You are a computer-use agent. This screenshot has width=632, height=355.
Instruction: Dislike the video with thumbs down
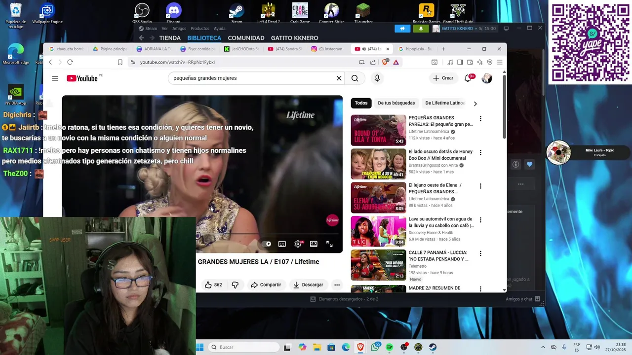tap(235, 284)
